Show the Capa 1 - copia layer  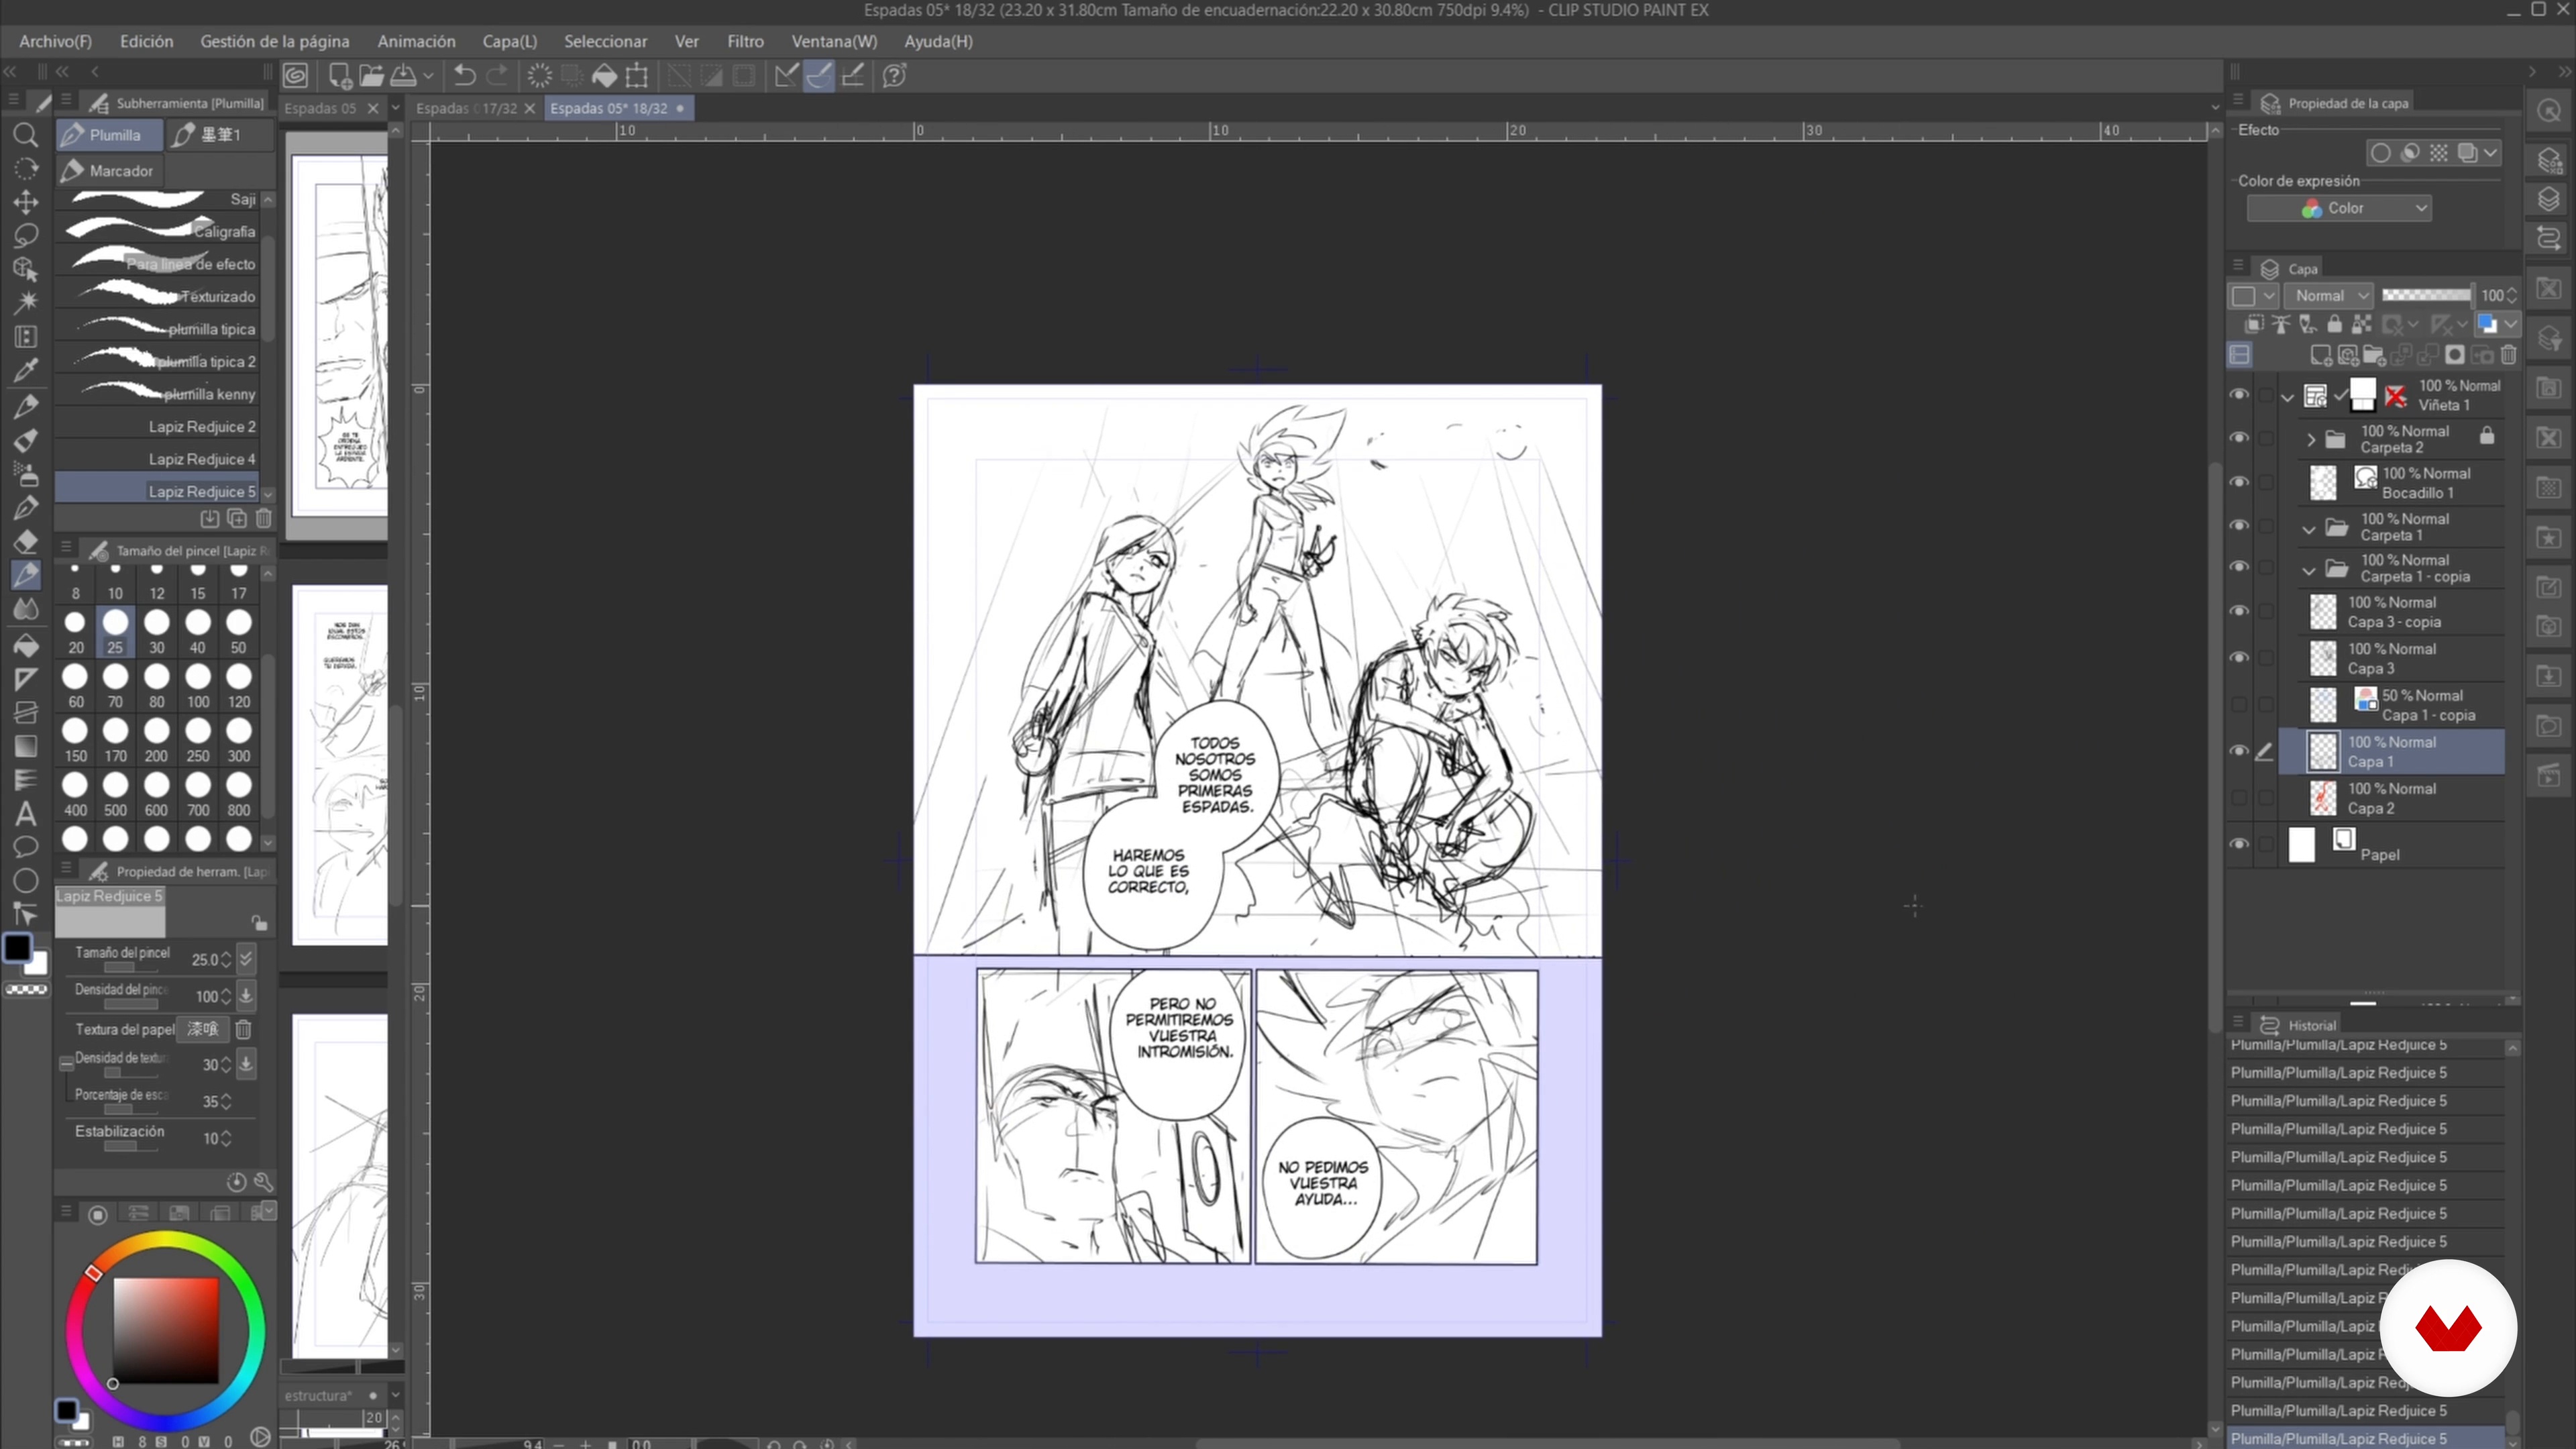pos(2239,705)
